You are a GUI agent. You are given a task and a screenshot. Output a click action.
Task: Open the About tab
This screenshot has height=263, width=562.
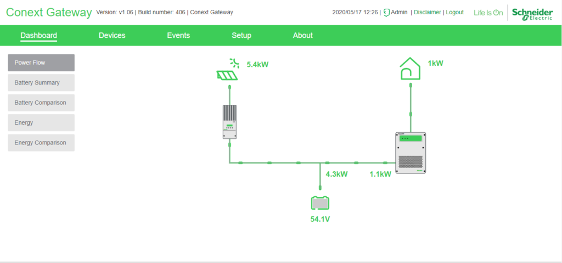(302, 36)
